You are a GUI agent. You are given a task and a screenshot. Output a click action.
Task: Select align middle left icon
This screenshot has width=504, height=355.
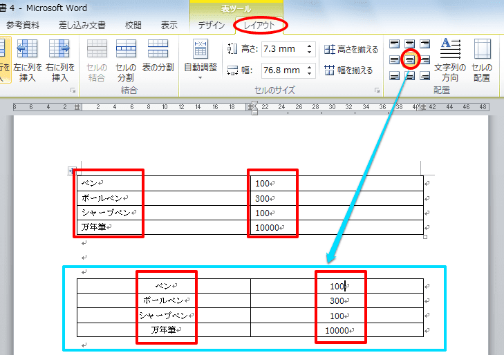(x=394, y=59)
